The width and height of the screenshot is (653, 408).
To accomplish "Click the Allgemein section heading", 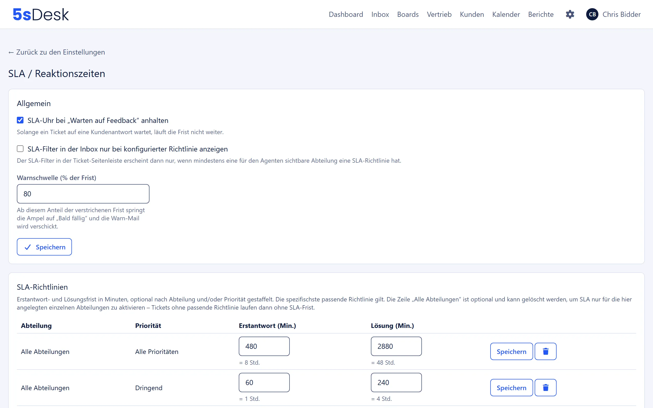I will click(x=34, y=103).
